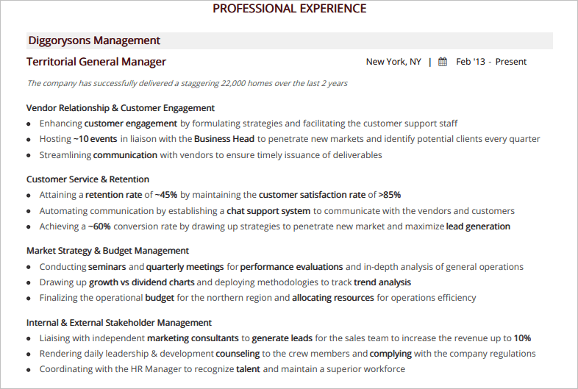Click the bold 'lead generation' text
This screenshot has height=389, width=578.
(478, 226)
